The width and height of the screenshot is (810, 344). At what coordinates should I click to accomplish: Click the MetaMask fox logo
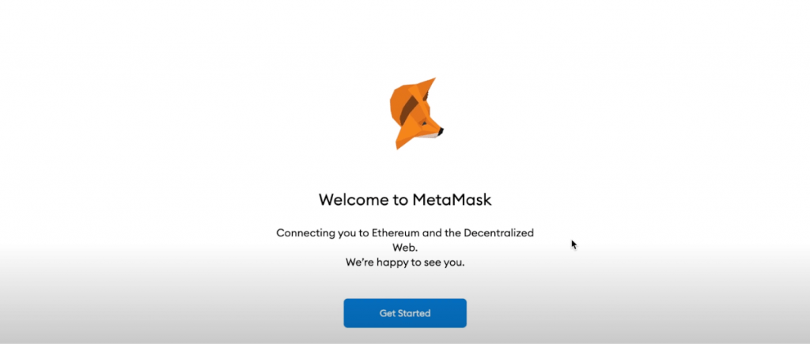[416, 114]
